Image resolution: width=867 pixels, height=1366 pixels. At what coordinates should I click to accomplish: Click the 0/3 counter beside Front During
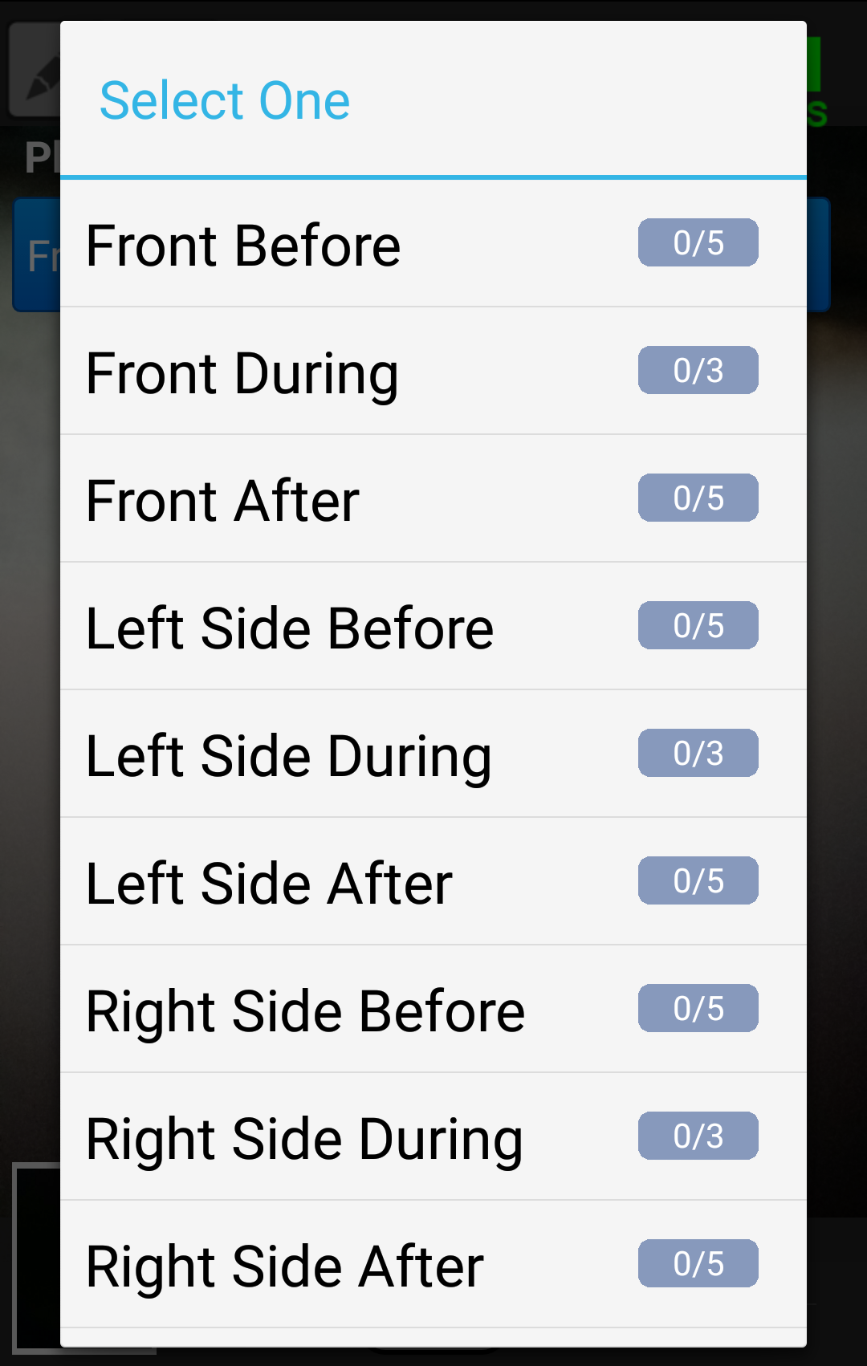(x=698, y=370)
